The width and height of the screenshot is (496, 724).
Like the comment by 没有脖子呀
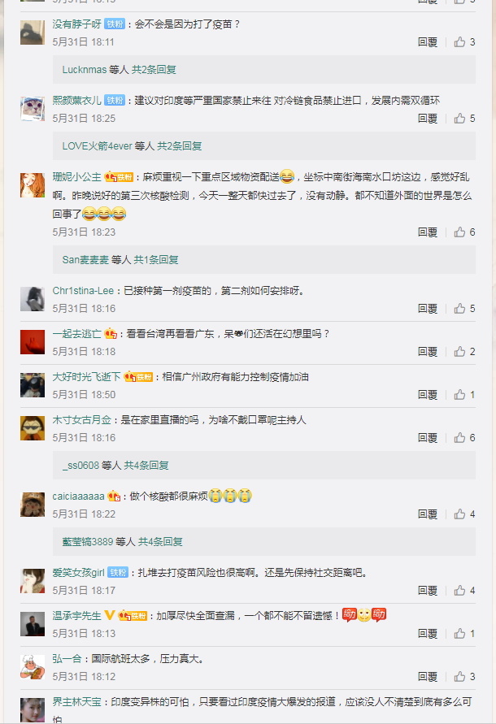(459, 42)
